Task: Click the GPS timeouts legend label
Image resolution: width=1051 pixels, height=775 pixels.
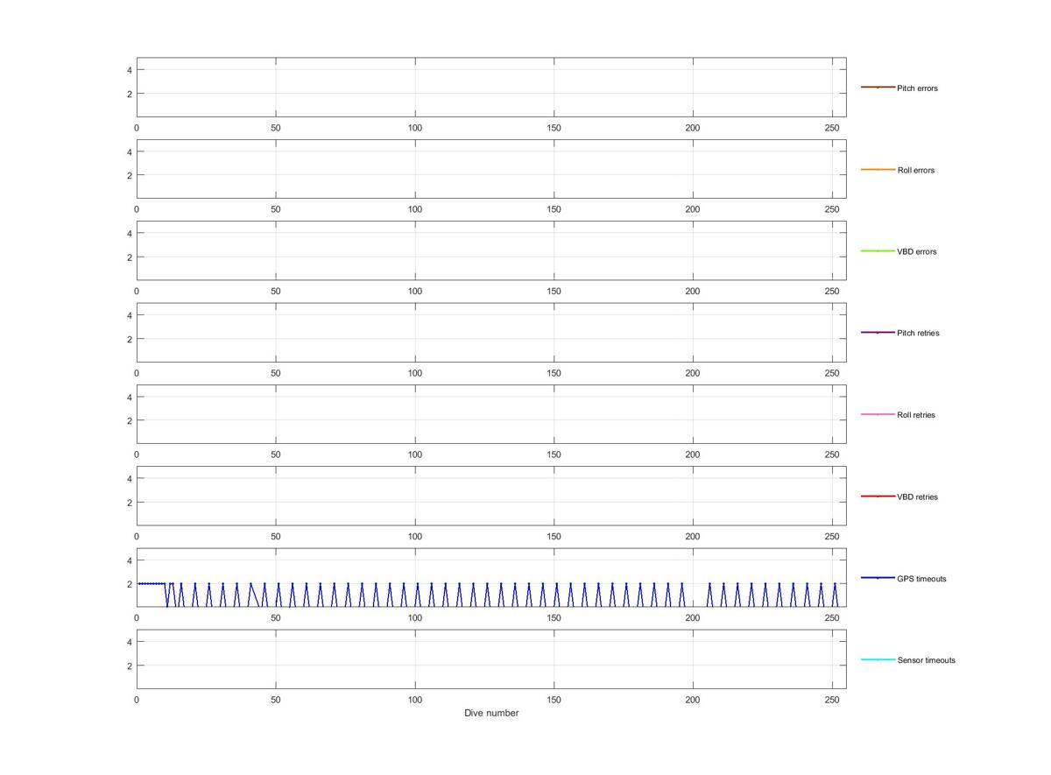Action: coord(921,579)
